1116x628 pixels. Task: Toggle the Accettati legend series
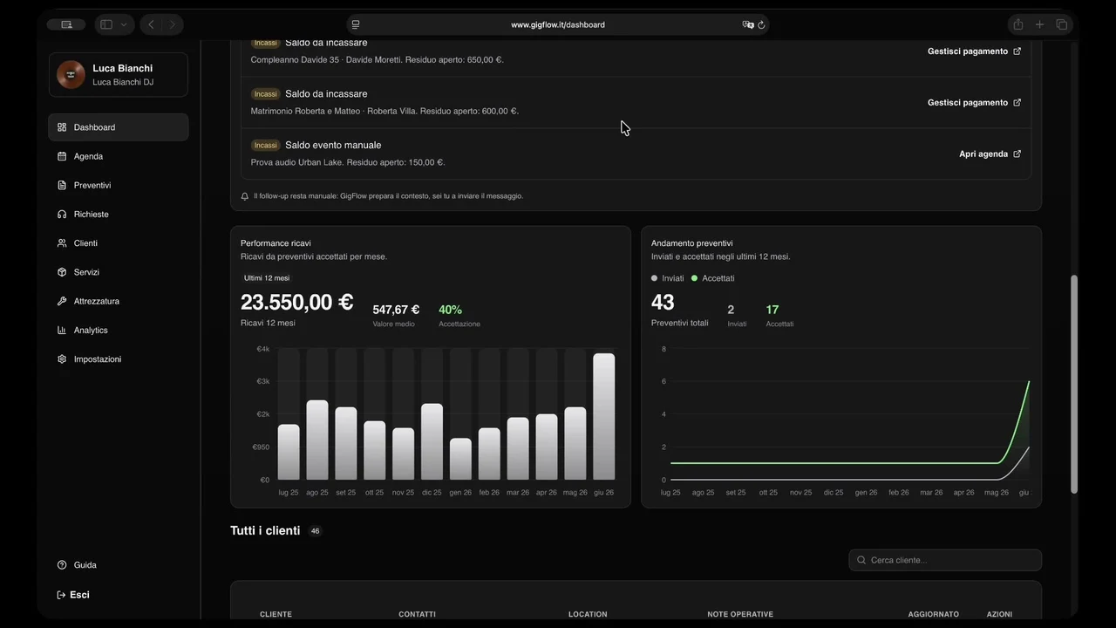[713, 278]
